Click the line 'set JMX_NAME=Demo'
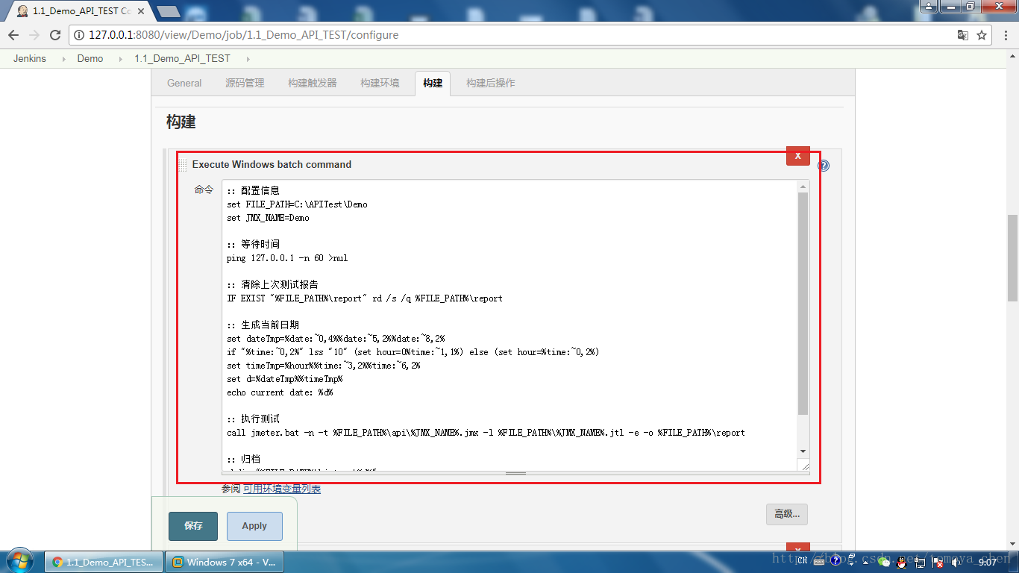 (x=268, y=218)
